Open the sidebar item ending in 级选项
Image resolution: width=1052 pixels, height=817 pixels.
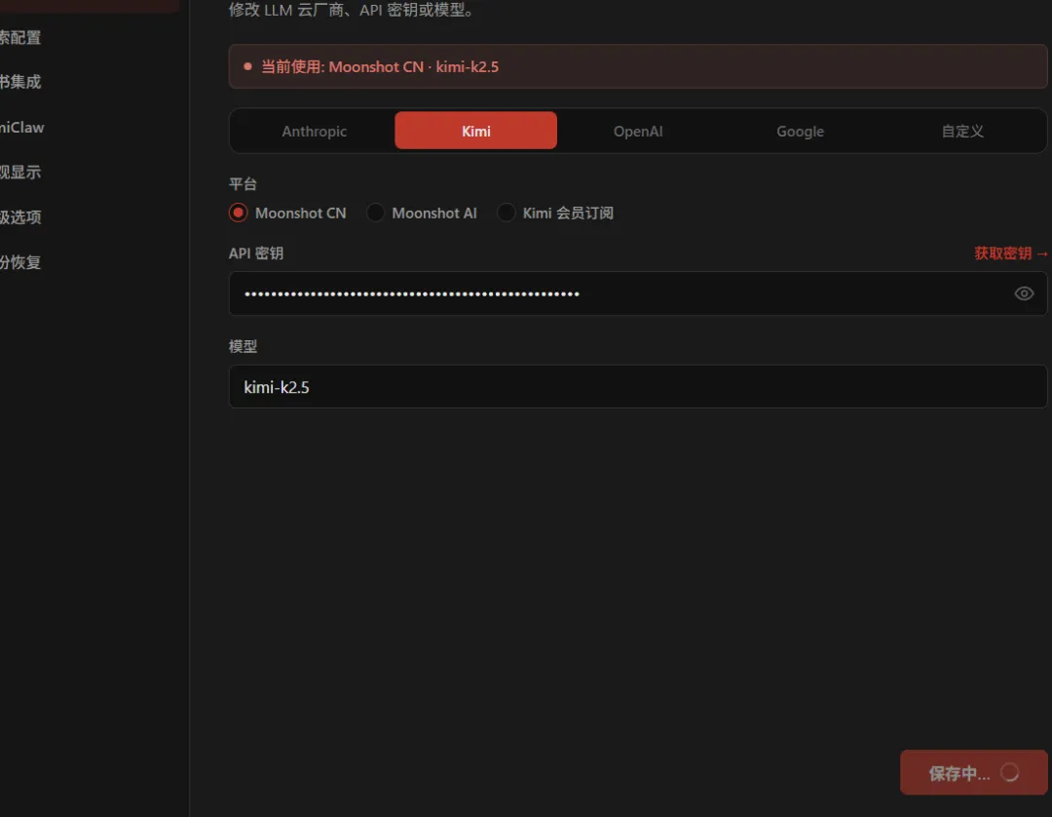click(20, 216)
